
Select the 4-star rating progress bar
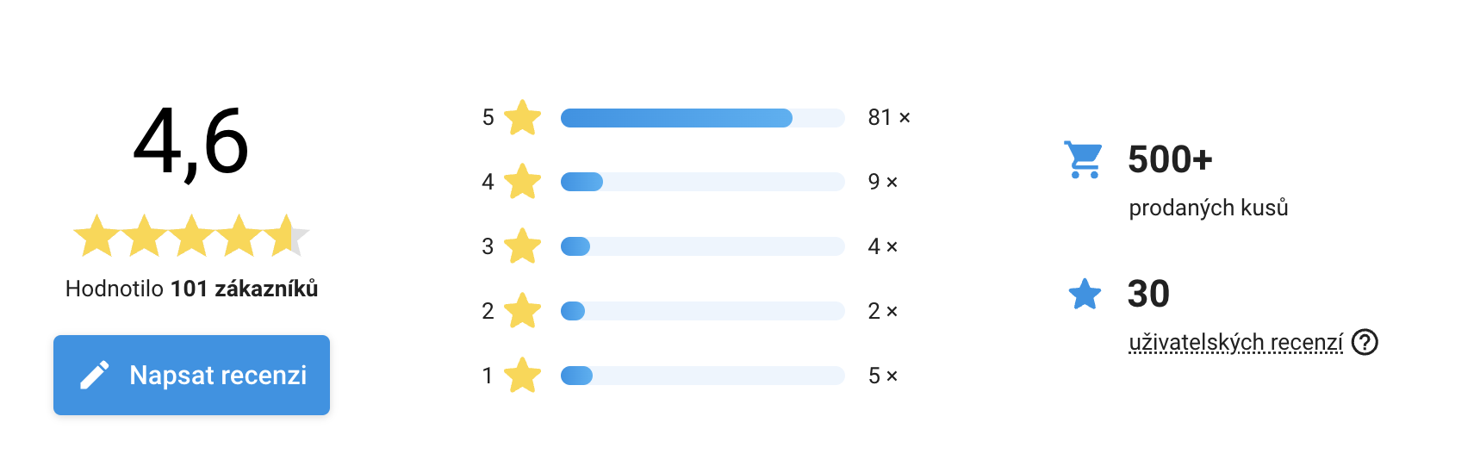[x=702, y=182]
